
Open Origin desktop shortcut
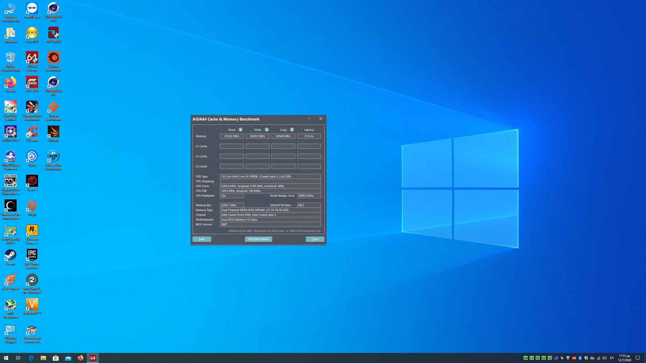click(x=32, y=208)
